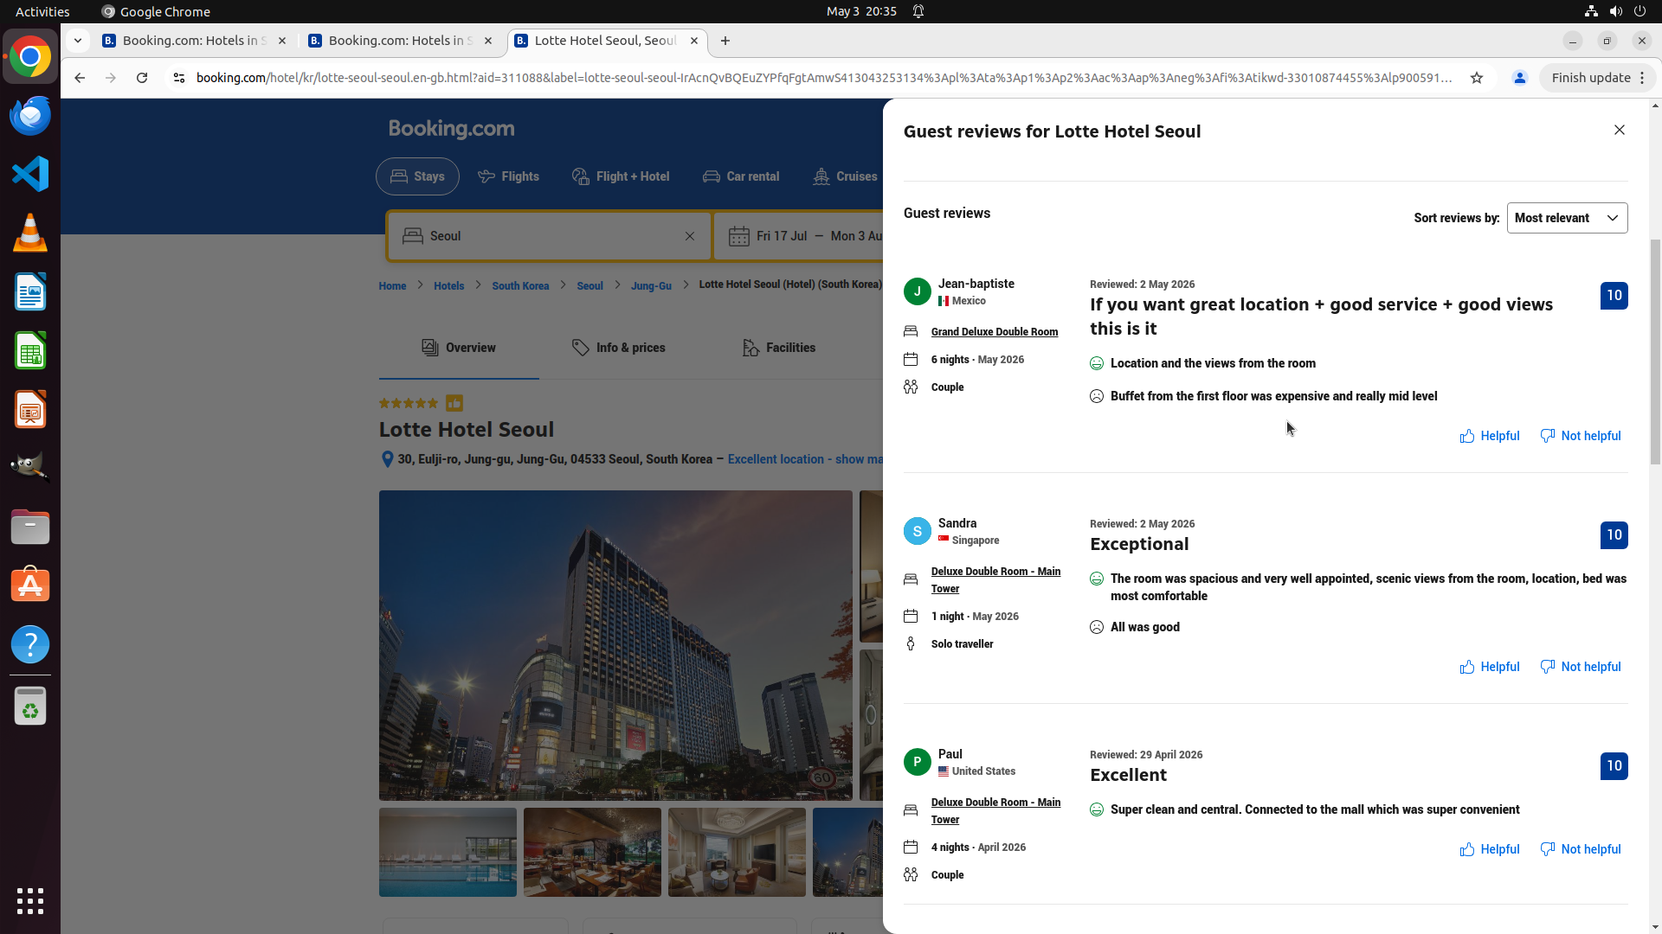Mark Paul's review as Helpful

tap(1490, 849)
